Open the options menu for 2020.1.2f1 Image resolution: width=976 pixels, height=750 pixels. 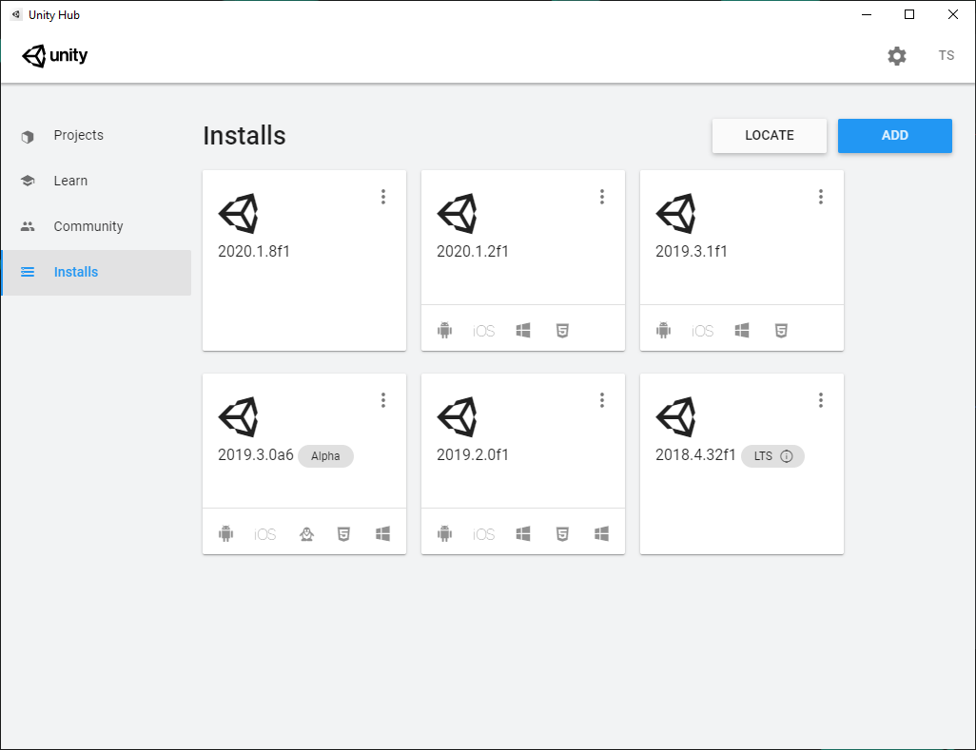point(602,197)
